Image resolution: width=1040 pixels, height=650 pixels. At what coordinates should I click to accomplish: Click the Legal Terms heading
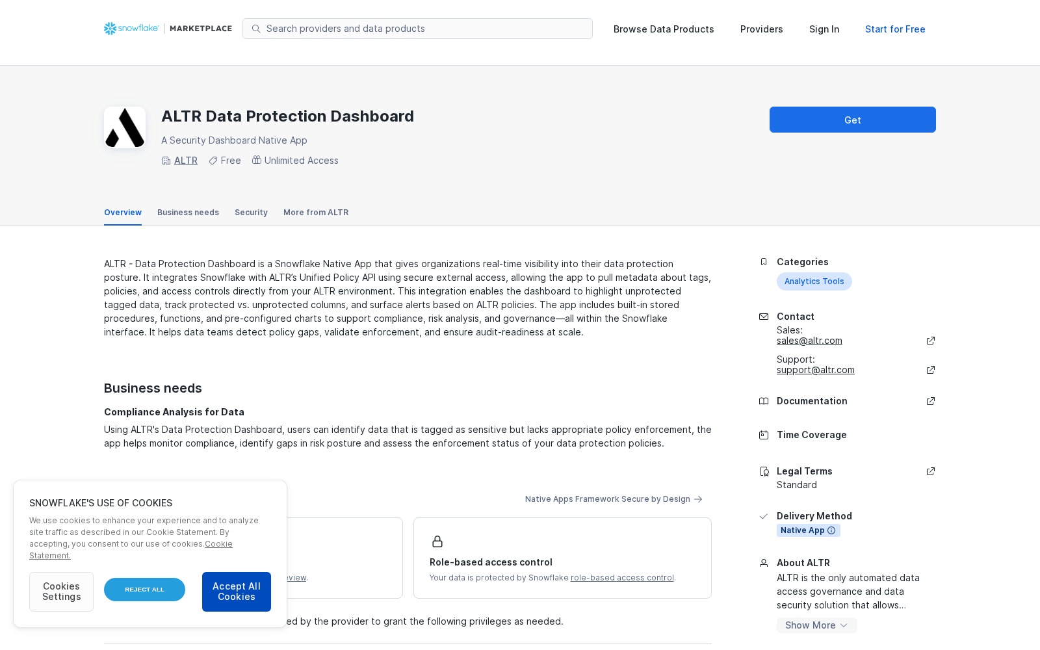805,471
